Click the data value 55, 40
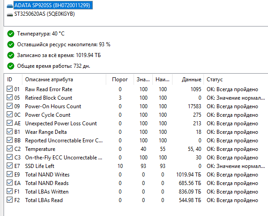268x216 pixels. [x=195, y=149]
